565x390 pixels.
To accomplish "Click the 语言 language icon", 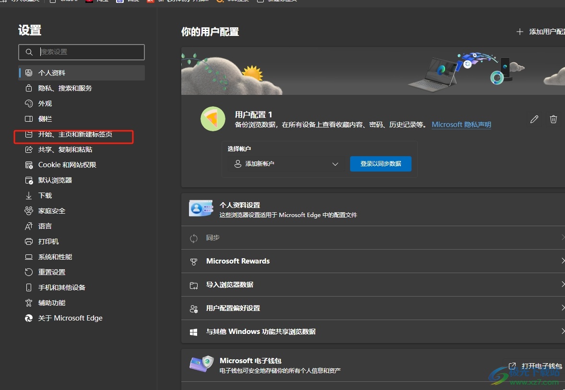I will click(29, 226).
